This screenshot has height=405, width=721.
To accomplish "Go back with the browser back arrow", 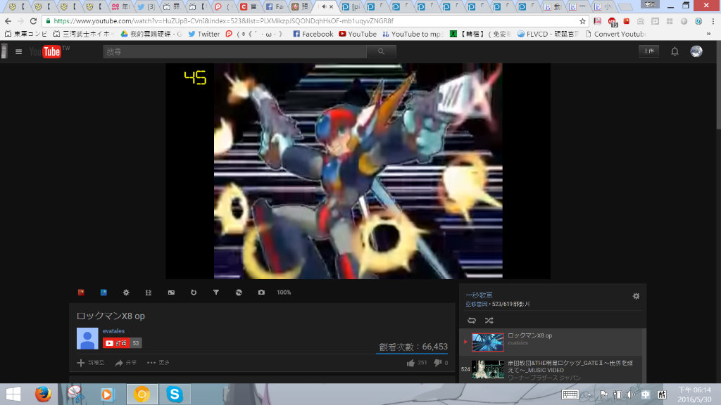I will [8, 21].
